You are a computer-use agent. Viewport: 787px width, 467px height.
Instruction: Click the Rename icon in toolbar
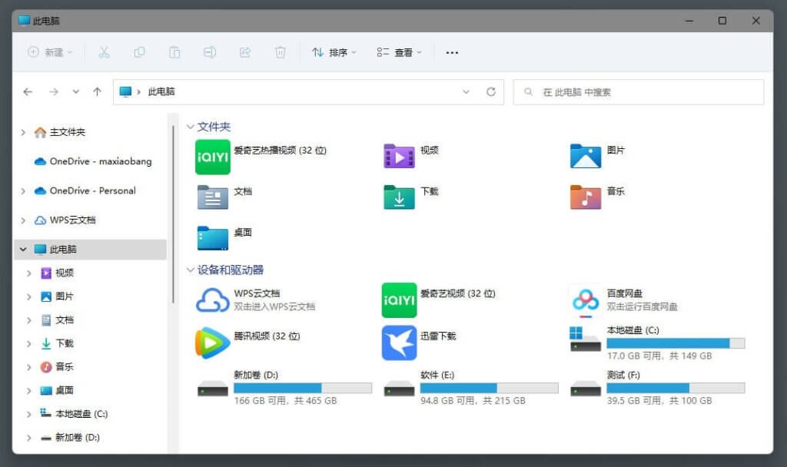pos(210,52)
